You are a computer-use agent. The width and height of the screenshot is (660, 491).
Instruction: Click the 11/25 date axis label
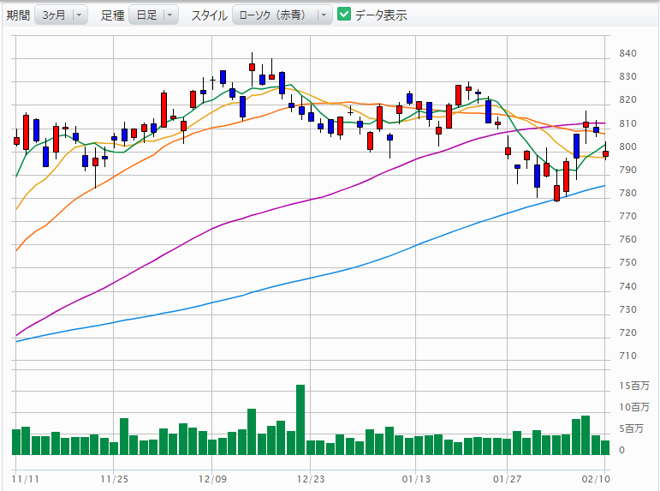(x=115, y=479)
